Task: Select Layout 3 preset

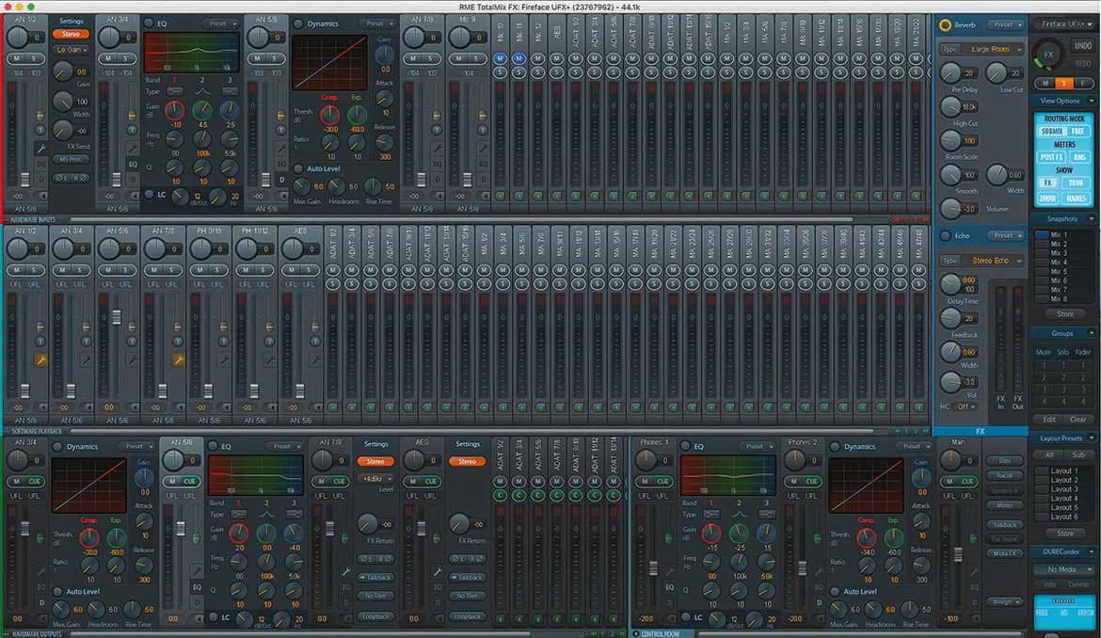Action: 1063,489
